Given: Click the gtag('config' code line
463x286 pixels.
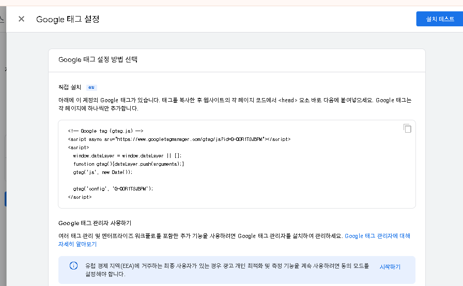Looking at the screenshot, I should (113, 189).
